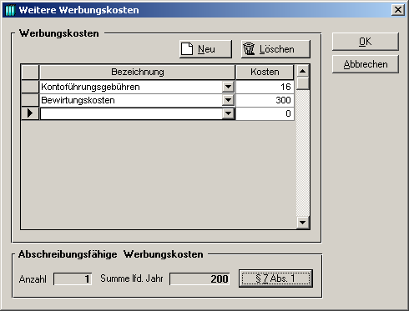Click row selector beside Kontoführungsgebühren
Viewport: 409px width, 311px height.
coord(30,87)
